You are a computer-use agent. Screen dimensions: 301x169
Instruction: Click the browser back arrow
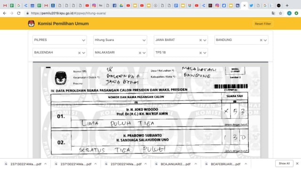click(5, 13)
